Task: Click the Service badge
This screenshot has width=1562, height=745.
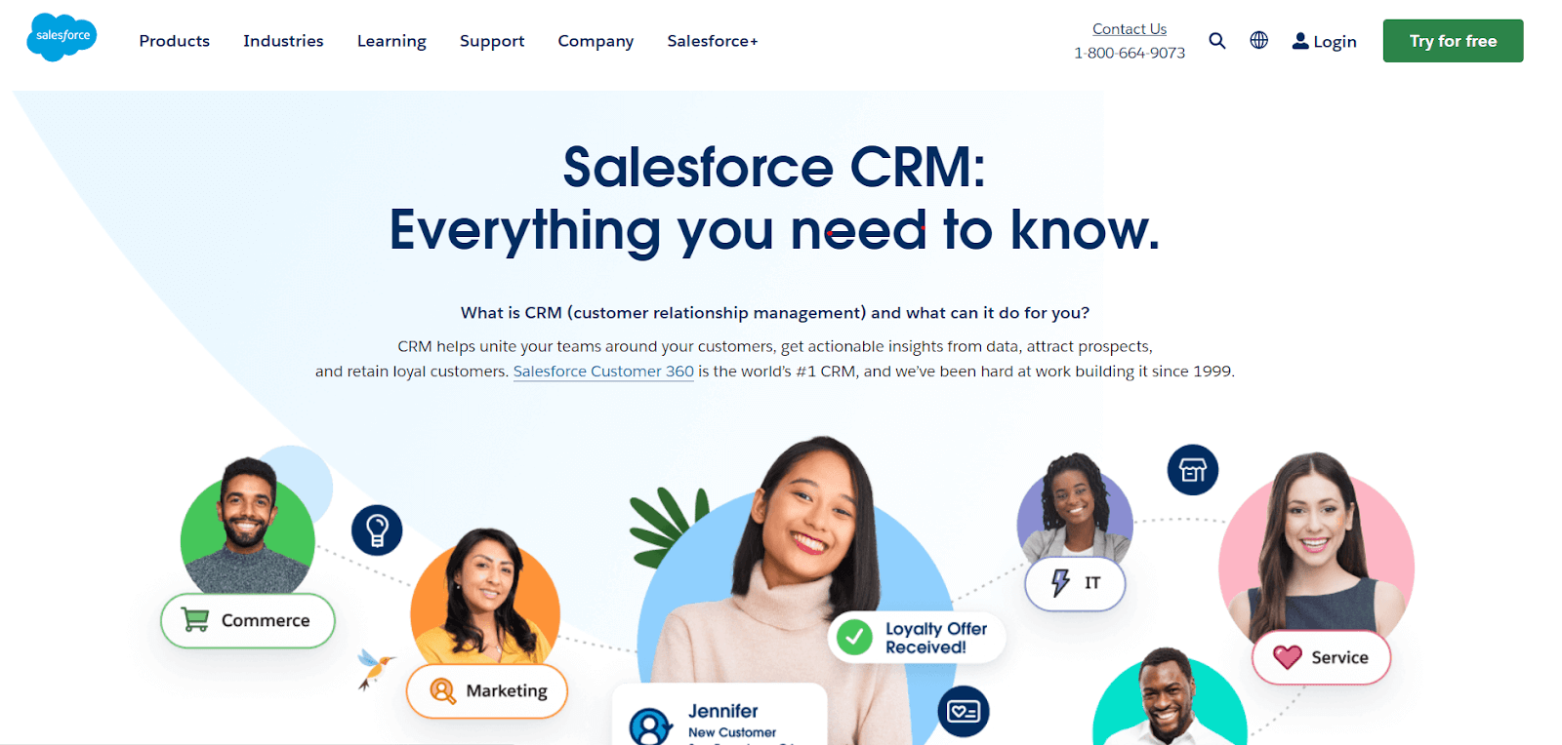Action: click(1322, 657)
